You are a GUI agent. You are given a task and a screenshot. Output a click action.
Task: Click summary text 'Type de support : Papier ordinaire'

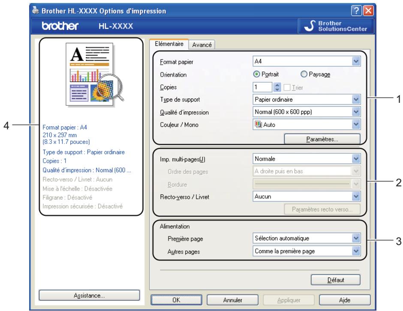coord(84,152)
